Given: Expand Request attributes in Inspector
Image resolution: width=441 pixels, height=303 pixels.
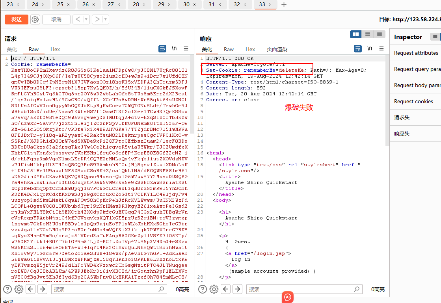Looking at the screenshot, I should point(416,53).
